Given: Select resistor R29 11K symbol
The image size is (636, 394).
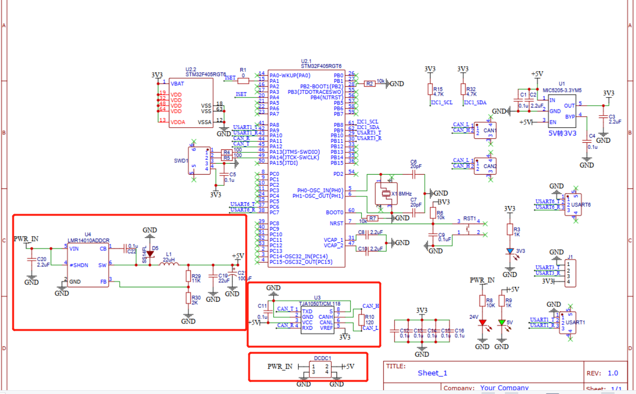Looking at the screenshot, I should [x=188, y=277].
